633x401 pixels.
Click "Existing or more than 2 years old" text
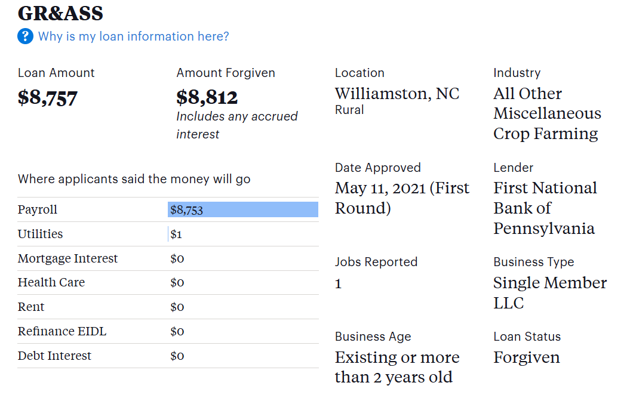397,368
